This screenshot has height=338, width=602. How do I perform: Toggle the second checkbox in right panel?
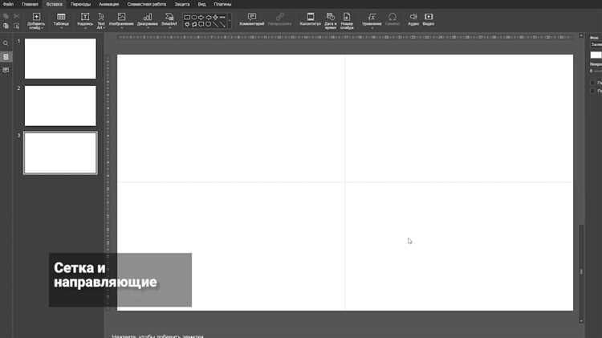tap(592, 91)
